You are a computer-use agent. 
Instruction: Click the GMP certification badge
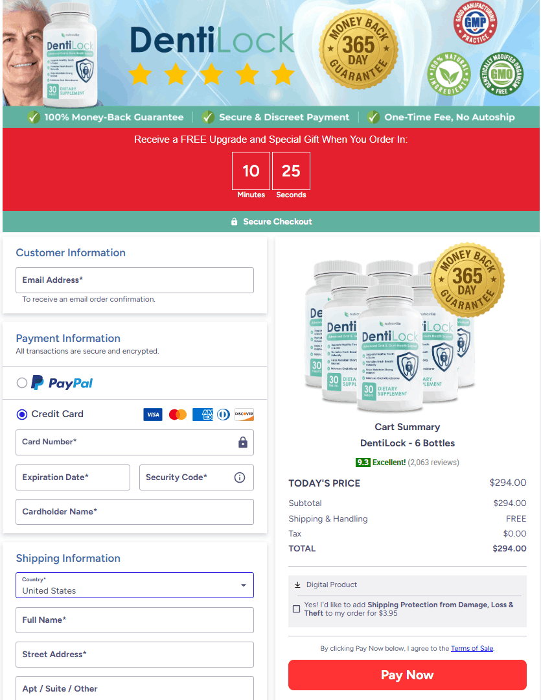[475, 22]
